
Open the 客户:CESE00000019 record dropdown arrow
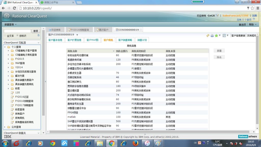[77, 35]
